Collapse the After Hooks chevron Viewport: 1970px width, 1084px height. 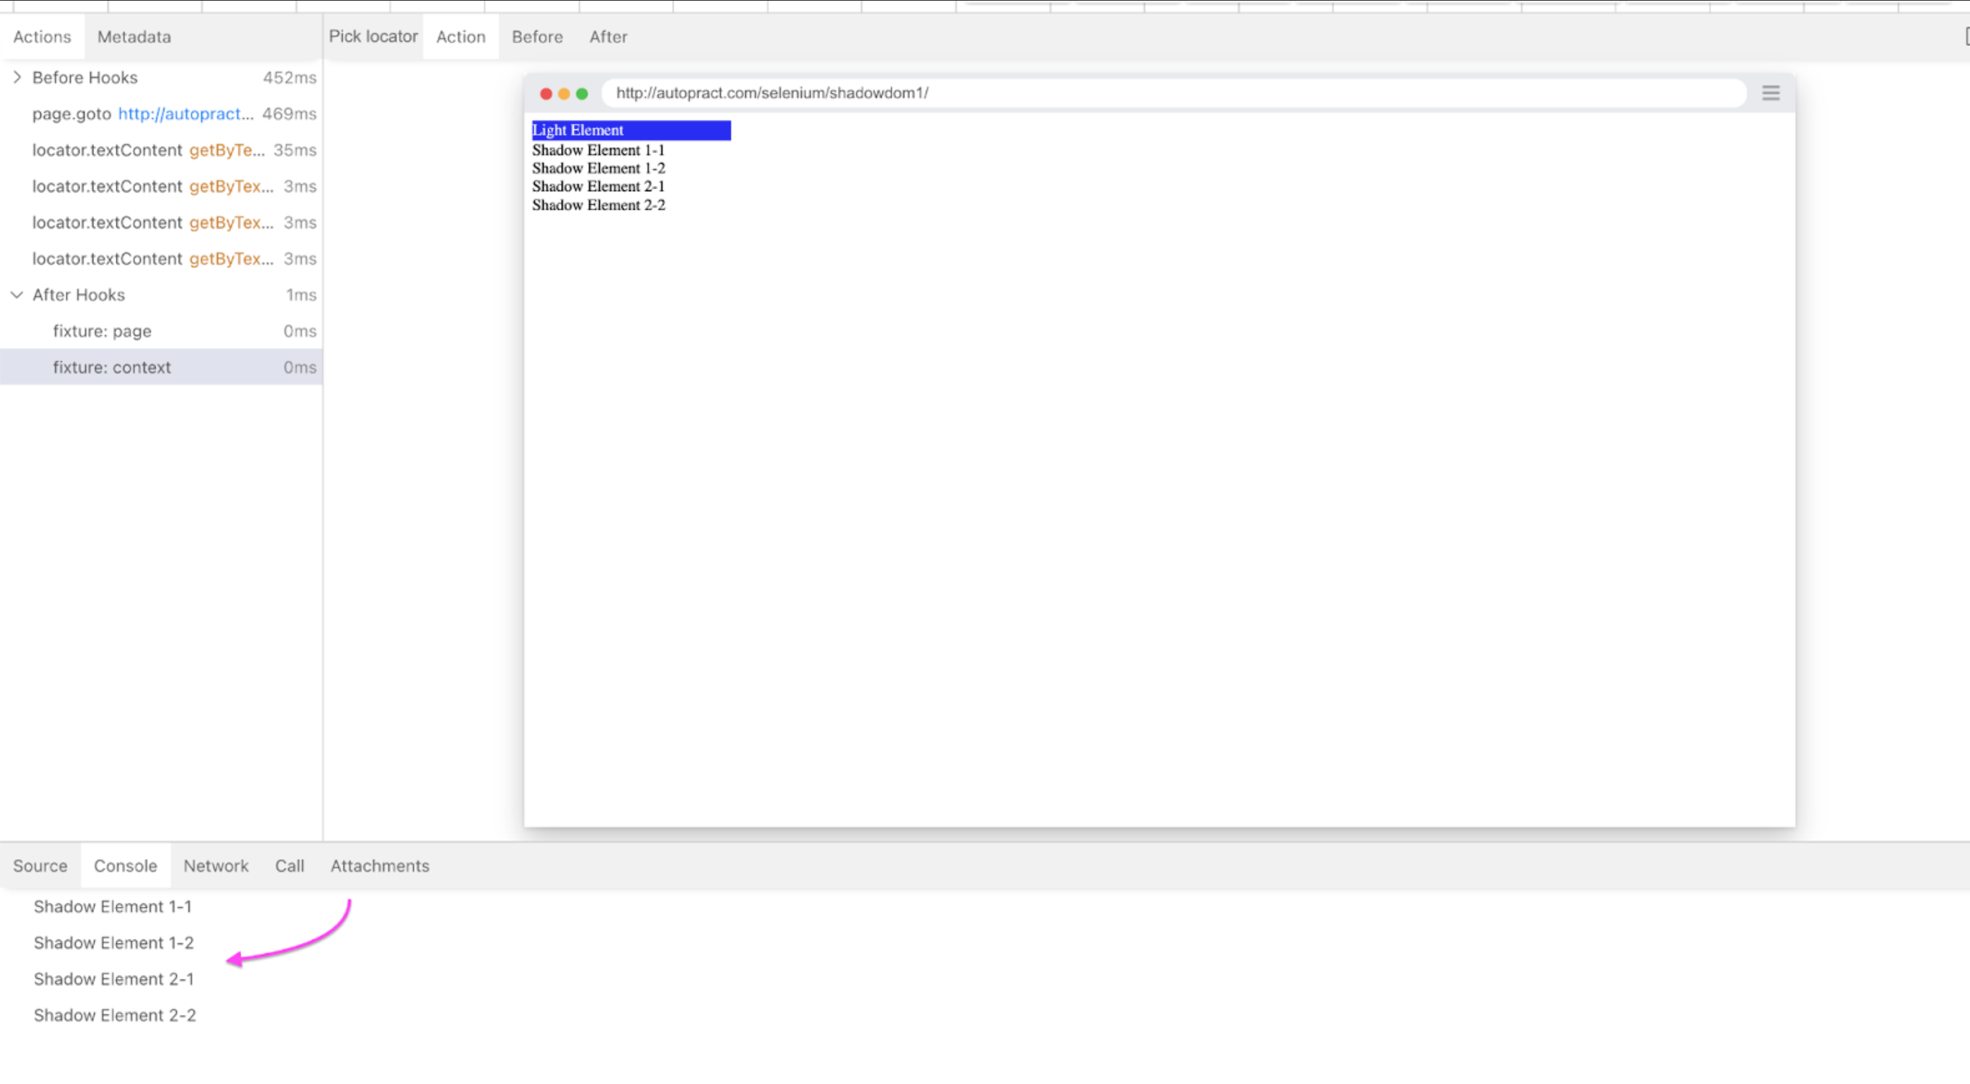pos(17,294)
